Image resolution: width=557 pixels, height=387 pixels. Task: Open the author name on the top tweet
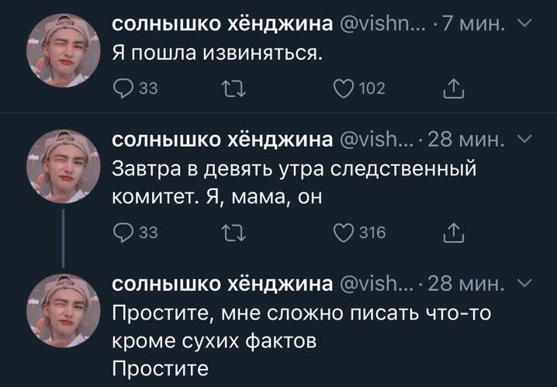223,25
